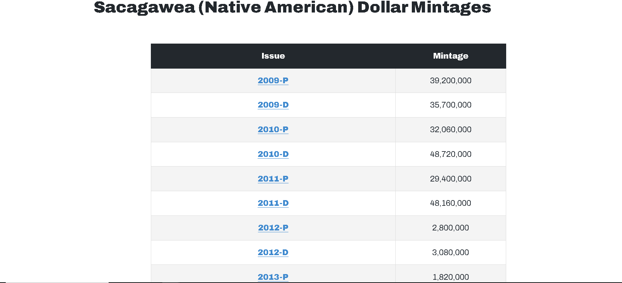Open the 2013-P issue link
The height and width of the screenshot is (283, 622).
(273, 277)
